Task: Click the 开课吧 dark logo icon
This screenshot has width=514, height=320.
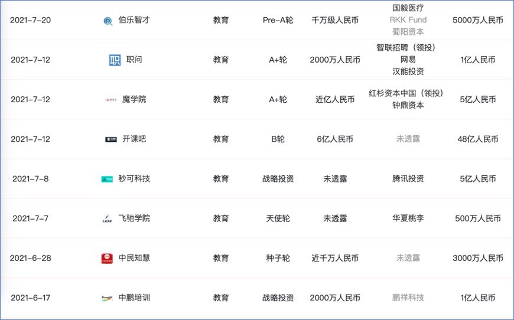Action: coord(111,139)
